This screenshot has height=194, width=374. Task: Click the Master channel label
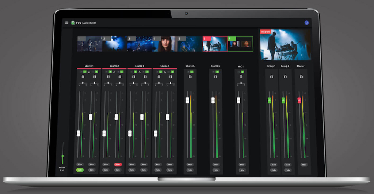[301, 66]
